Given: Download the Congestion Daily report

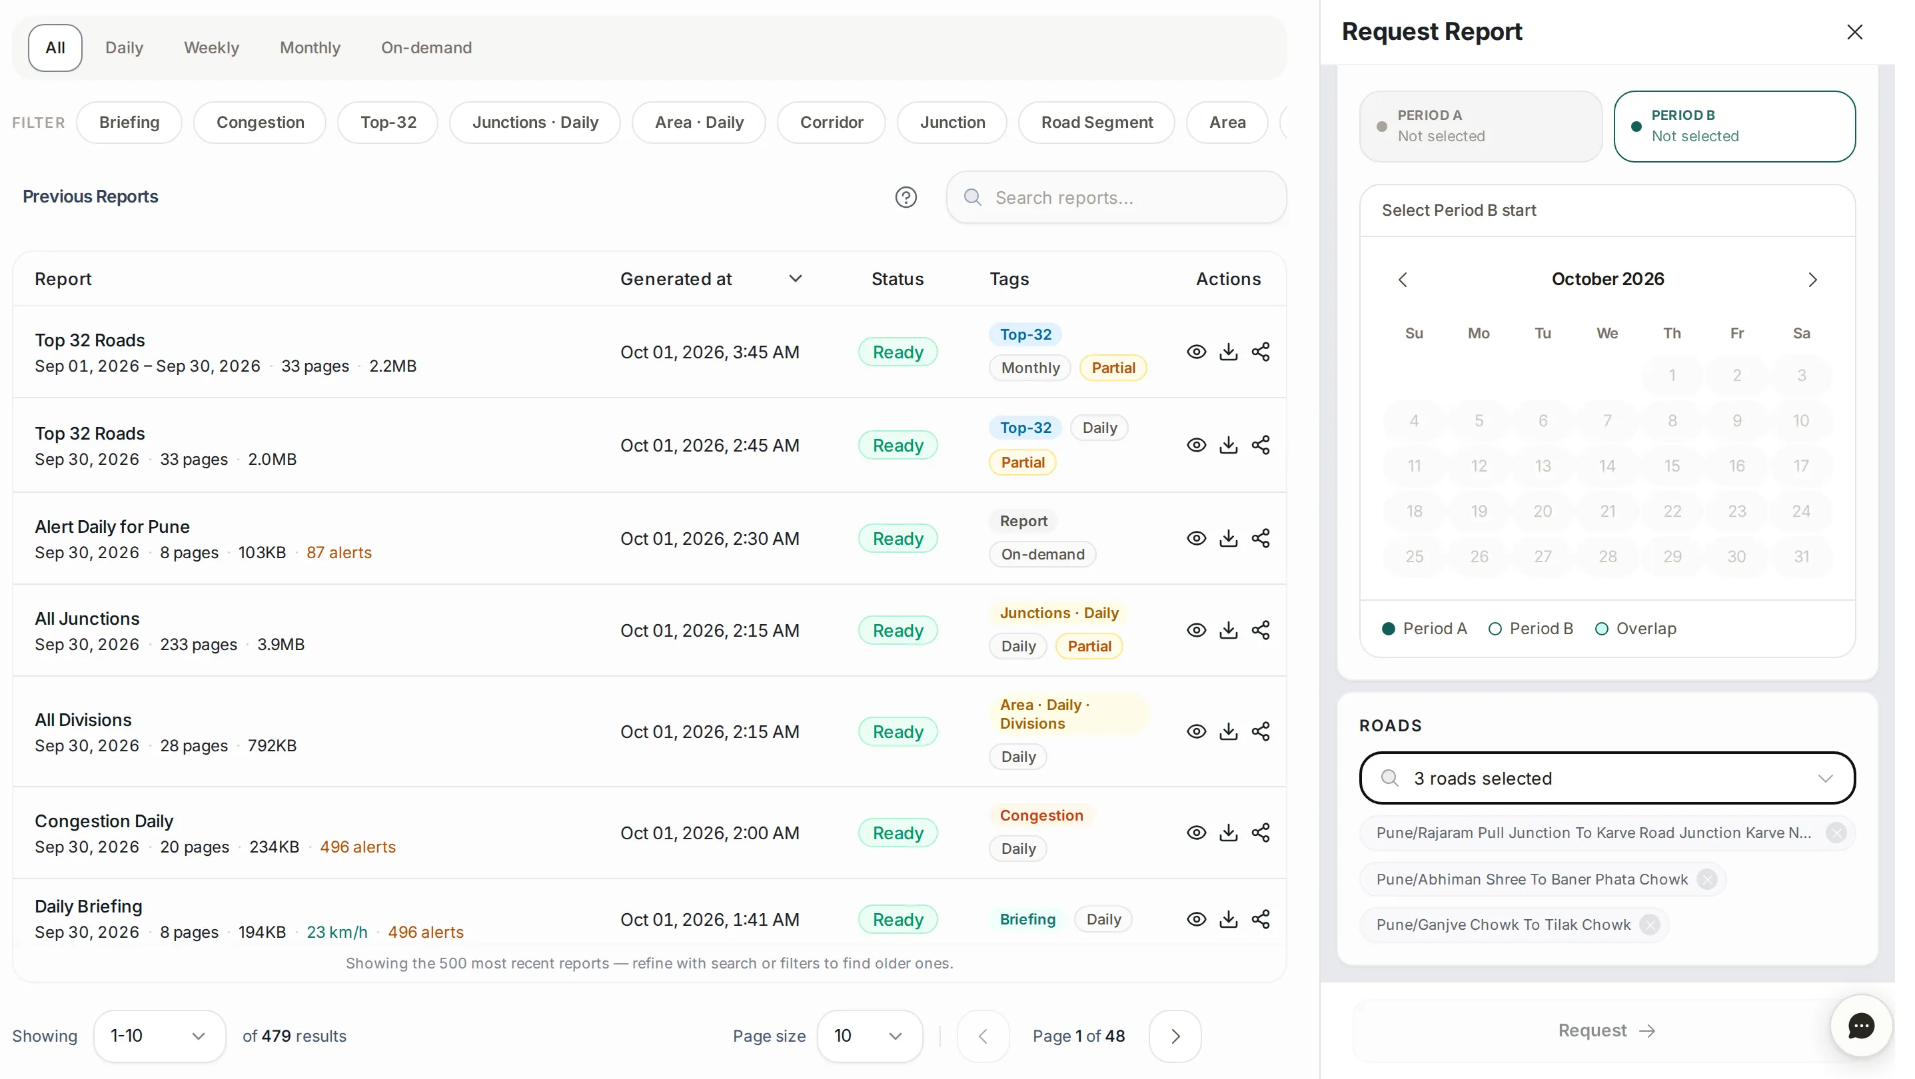Looking at the screenshot, I should 1228,833.
